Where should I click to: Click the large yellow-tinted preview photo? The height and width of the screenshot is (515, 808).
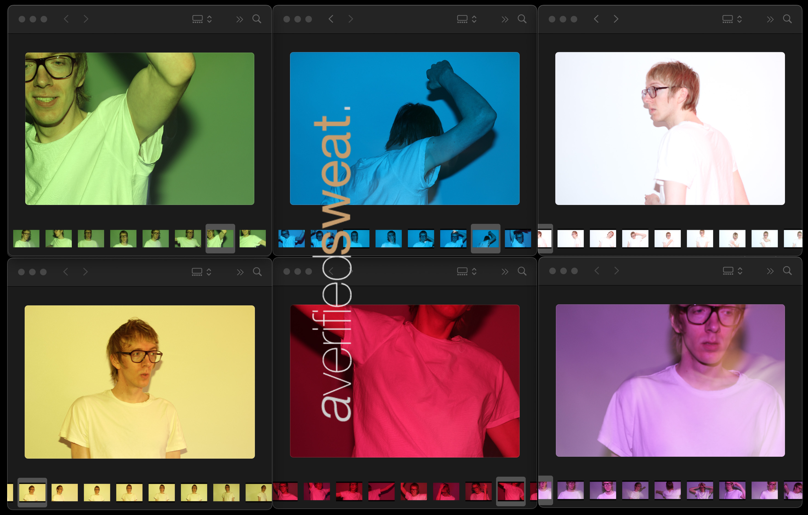pyautogui.click(x=140, y=382)
